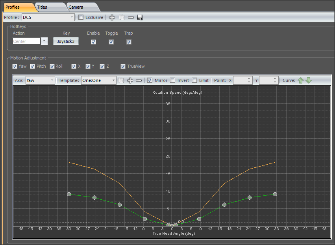Open the Camera tab
This screenshot has width=335, height=245.
click(x=76, y=7)
